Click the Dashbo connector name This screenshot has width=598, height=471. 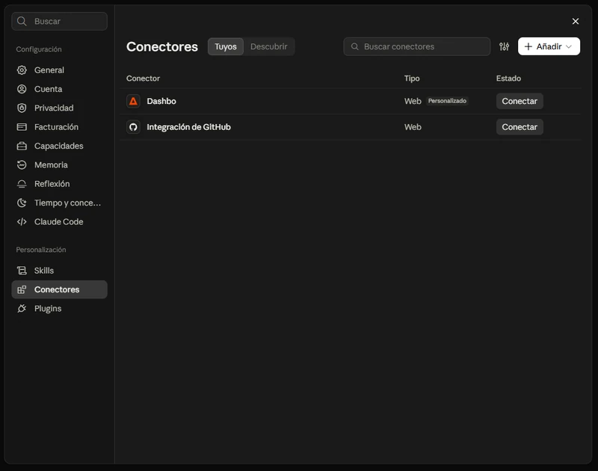161,101
